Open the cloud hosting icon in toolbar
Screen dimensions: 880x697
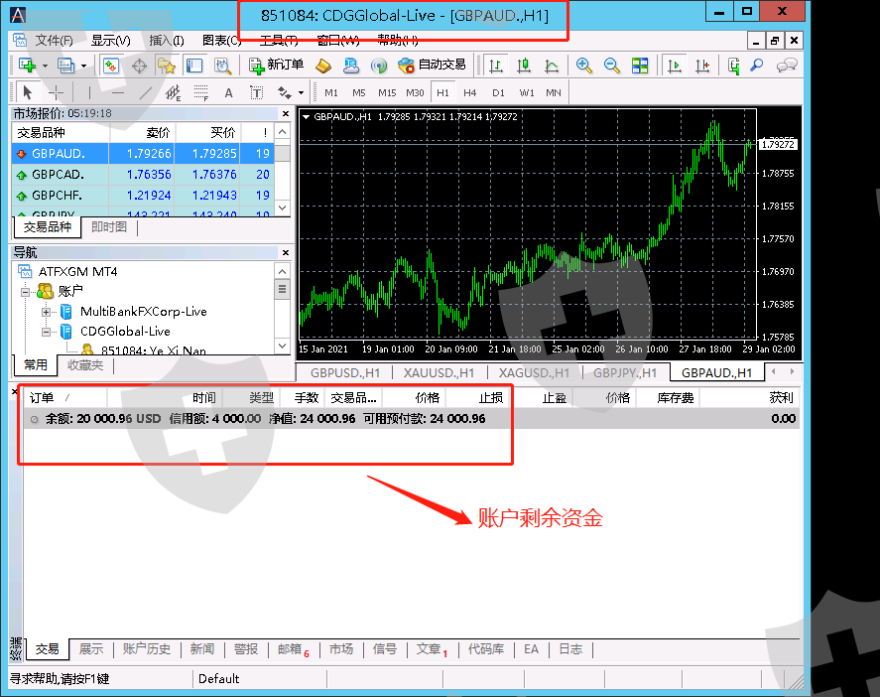[x=351, y=66]
